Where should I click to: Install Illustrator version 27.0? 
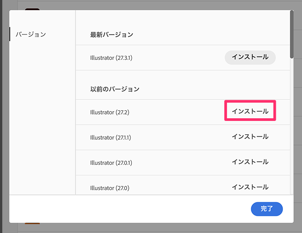250,187
